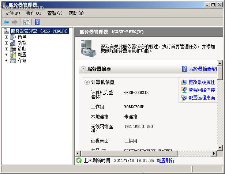Open the 查看(V) menu
Image resolution: width=225 pixels, height=174 pixels.
[x=55, y=13]
